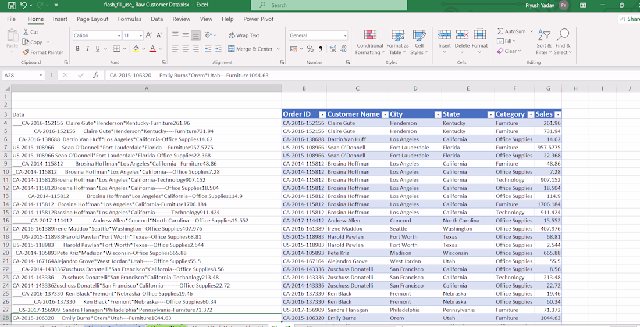Switch to the Formulas ribbon tab
The image size is (640, 327).
click(x=129, y=19)
